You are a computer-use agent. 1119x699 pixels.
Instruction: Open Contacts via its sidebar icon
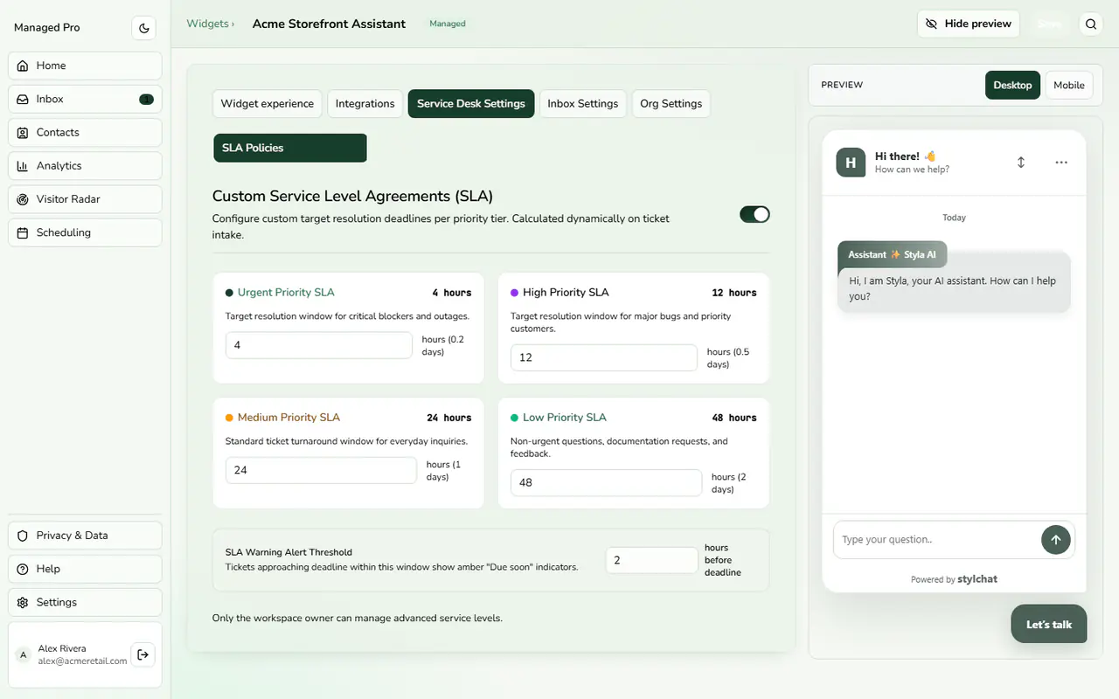tap(23, 133)
